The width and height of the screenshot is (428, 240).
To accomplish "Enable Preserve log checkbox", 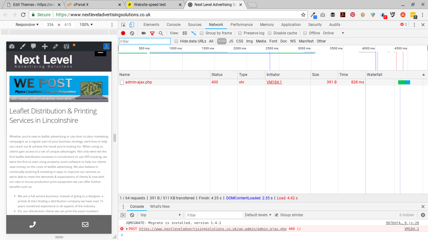I will tap(240, 33).
